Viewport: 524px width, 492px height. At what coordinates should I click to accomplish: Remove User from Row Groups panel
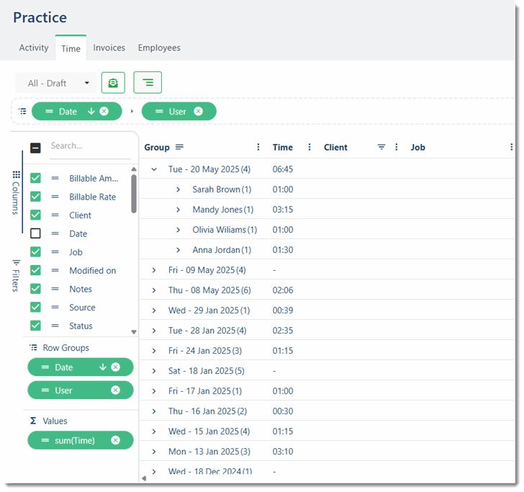coord(116,390)
